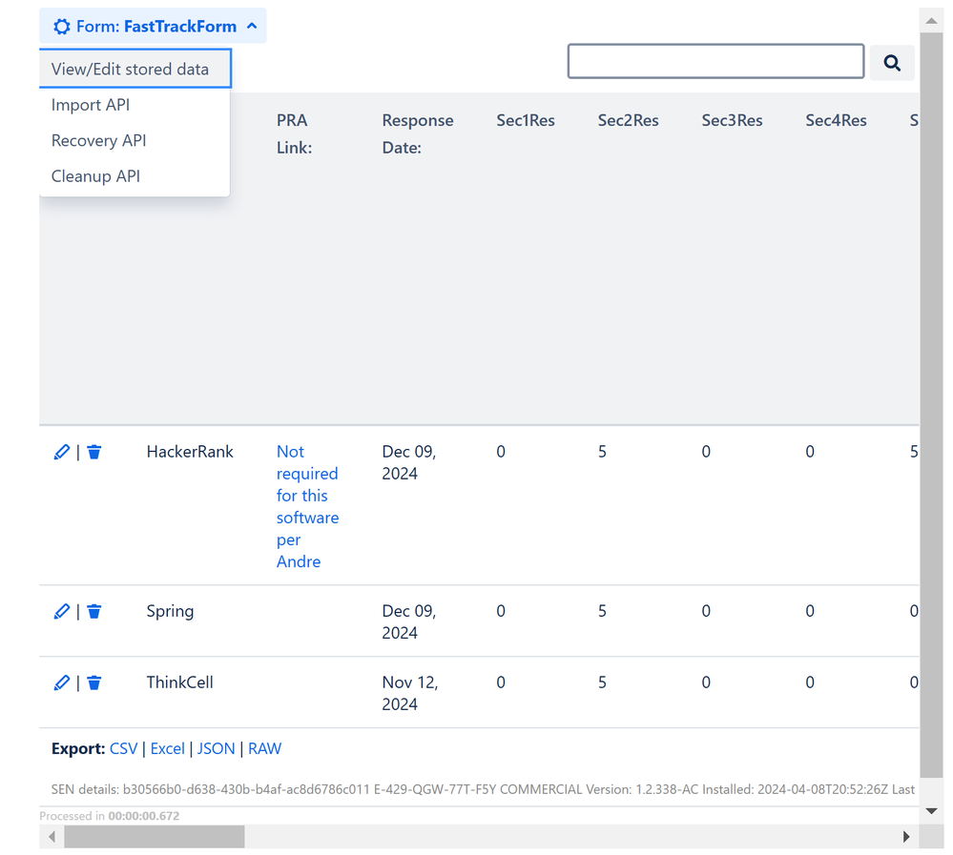Open the 'Not required for this software' link
The width and height of the screenshot is (953, 855).
tap(307, 506)
